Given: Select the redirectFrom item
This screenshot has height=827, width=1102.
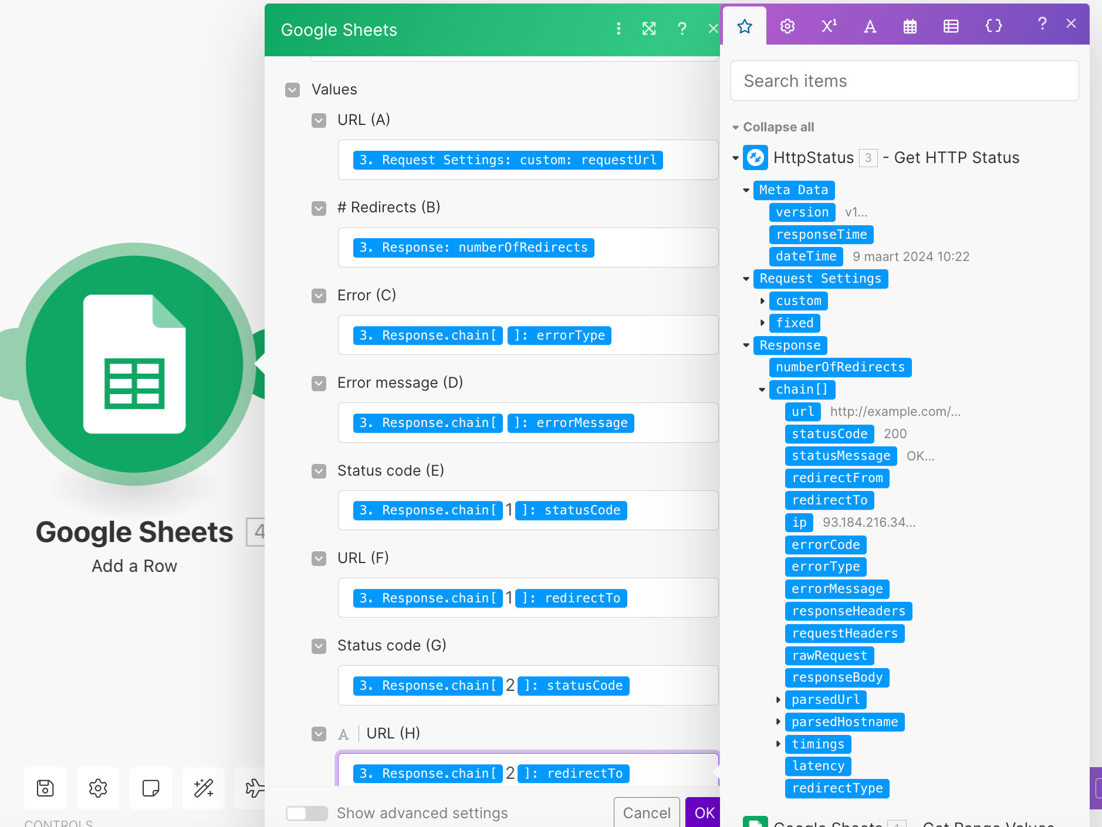Looking at the screenshot, I should pyautogui.click(x=837, y=478).
